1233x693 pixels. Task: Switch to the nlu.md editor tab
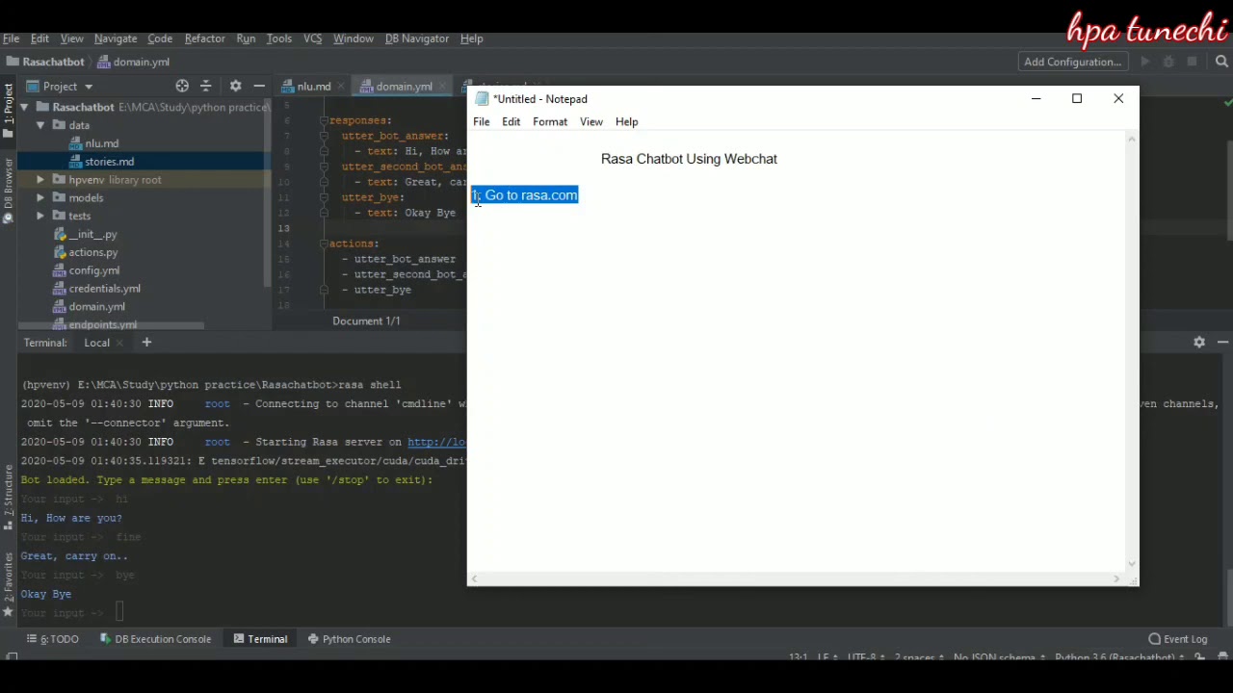click(314, 87)
